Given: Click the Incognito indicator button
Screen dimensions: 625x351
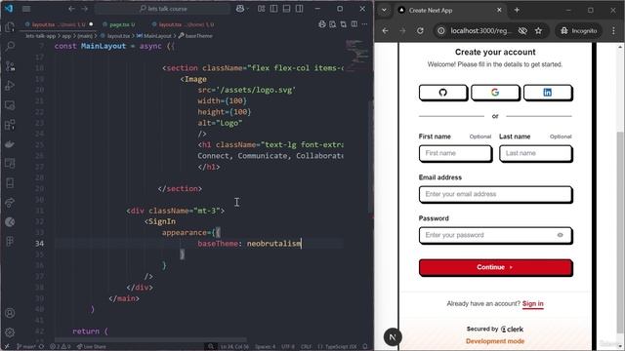Looking at the screenshot, I should pyautogui.click(x=579, y=30).
